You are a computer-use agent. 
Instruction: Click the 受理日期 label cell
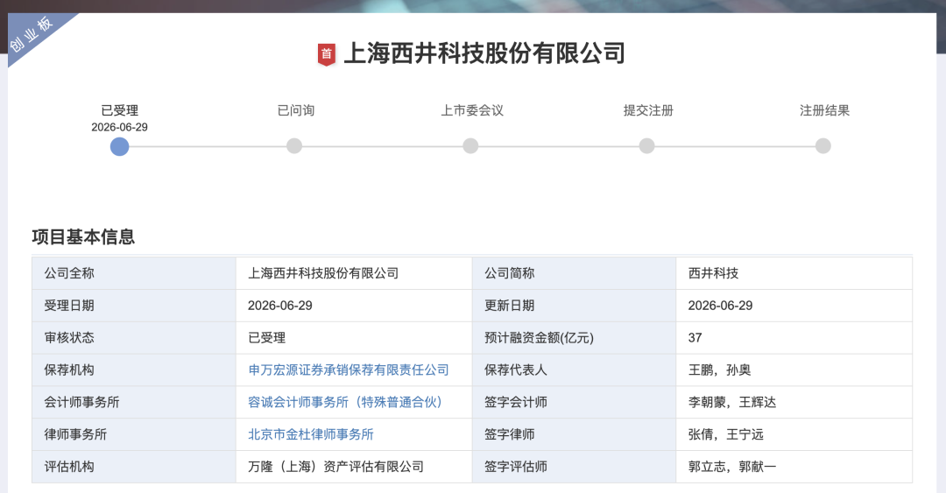pos(134,306)
